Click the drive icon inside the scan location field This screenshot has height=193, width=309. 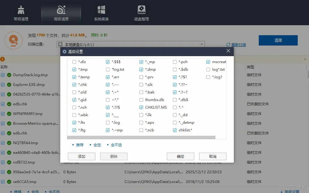tap(60, 44)
